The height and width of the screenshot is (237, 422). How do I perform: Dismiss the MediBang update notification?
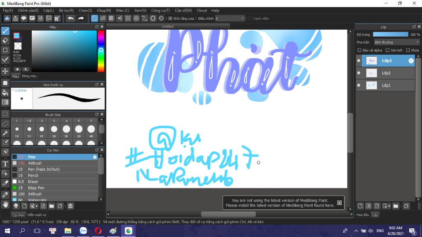click(x=340, y=203)
